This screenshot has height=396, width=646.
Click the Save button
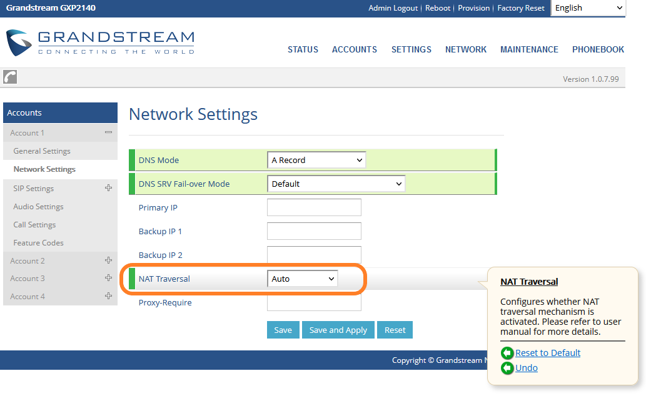click(x=283, y=330)
